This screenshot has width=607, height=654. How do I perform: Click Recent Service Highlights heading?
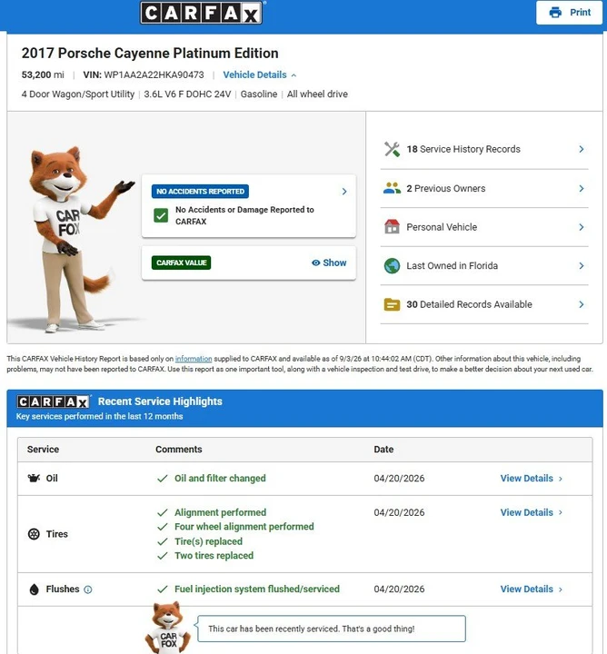(x=160, y=401)
